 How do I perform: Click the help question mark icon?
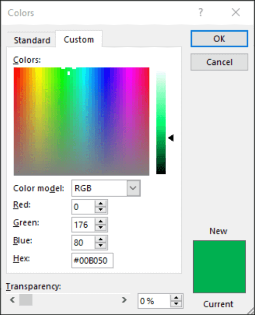200,12
